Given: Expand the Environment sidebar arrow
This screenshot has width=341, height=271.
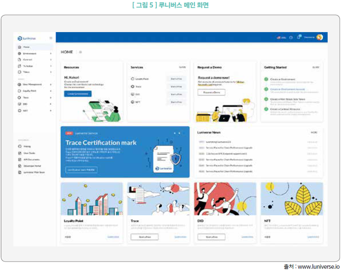Looking at the screenshot, I should [51, 53].
